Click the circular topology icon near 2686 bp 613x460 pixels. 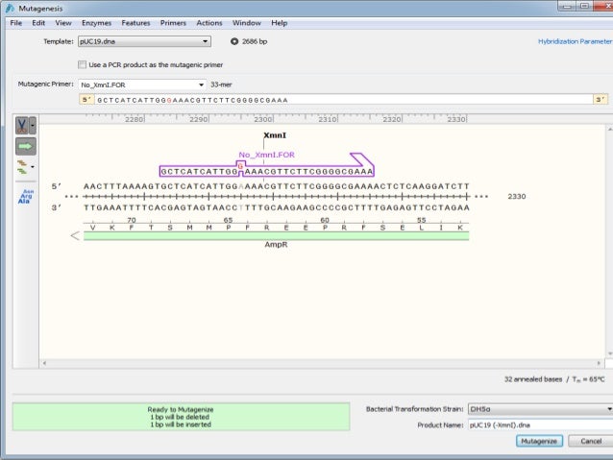click(234, 41)
